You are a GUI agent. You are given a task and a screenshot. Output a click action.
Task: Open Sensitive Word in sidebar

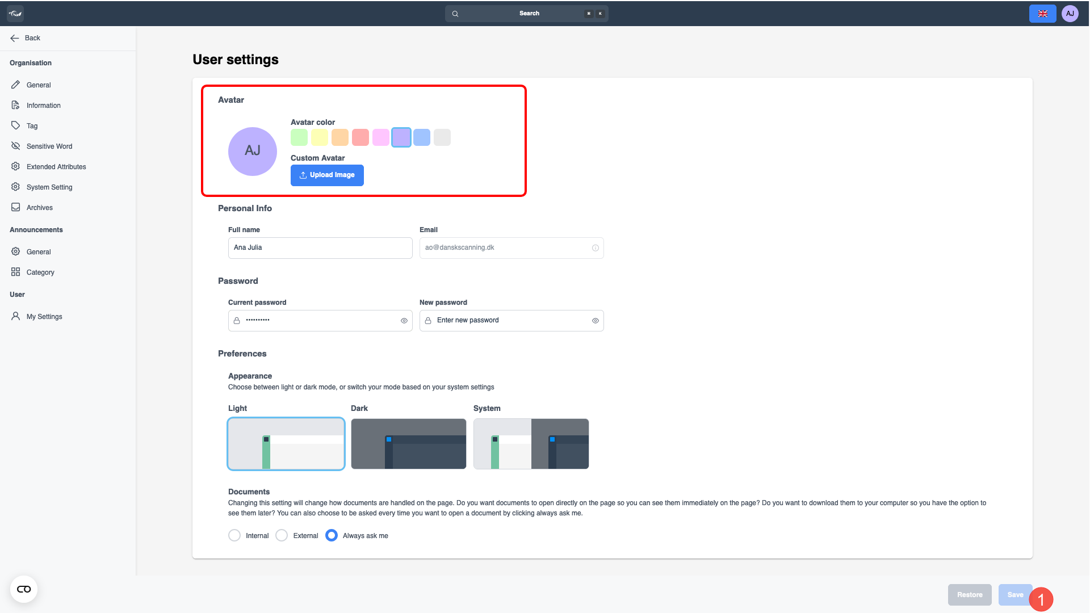coord(49,146)
